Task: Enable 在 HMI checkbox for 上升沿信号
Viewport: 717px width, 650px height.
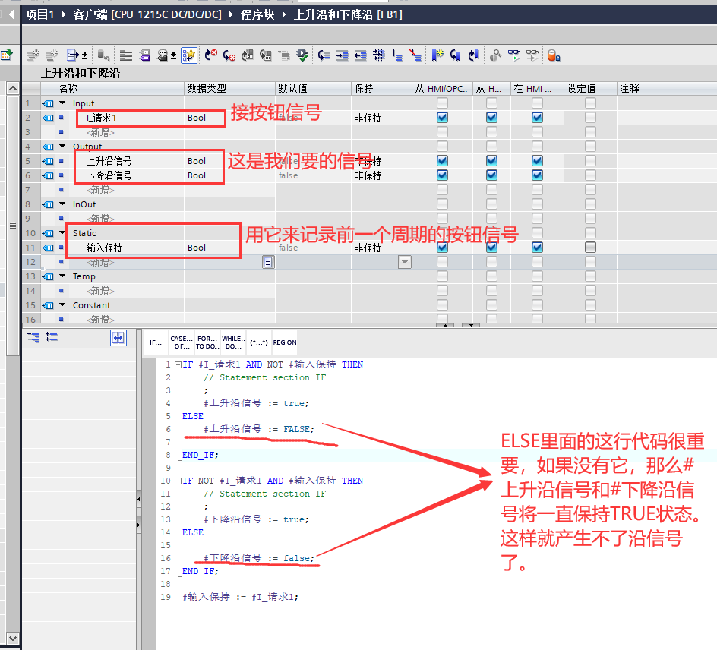Action: pos(537,160)
